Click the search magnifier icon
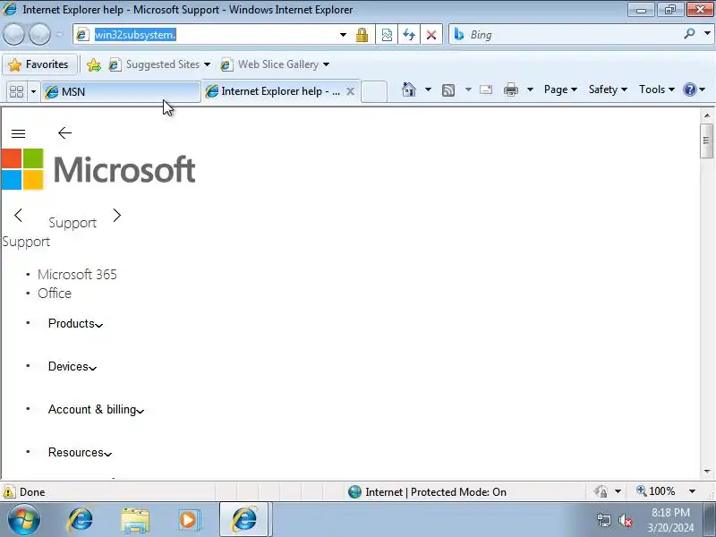Image resolution: width=716 pixels, height=537 pixels. [x=689, y=34]
